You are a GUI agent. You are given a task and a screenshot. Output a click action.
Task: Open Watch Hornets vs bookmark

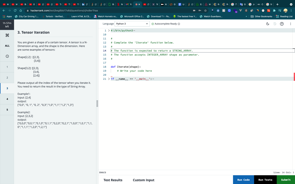point(106,16)
